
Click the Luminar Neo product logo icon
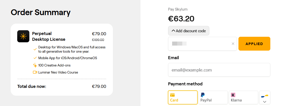click(x=23, y=36)
